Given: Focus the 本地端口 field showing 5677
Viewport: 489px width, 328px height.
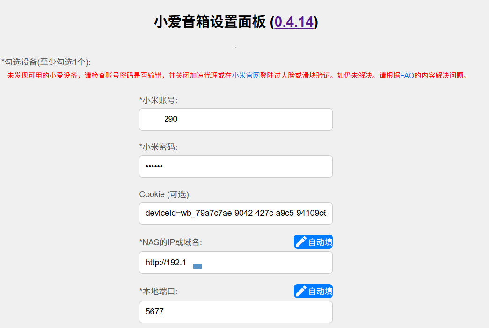Looking at the screenshot, I should [235, 312].
